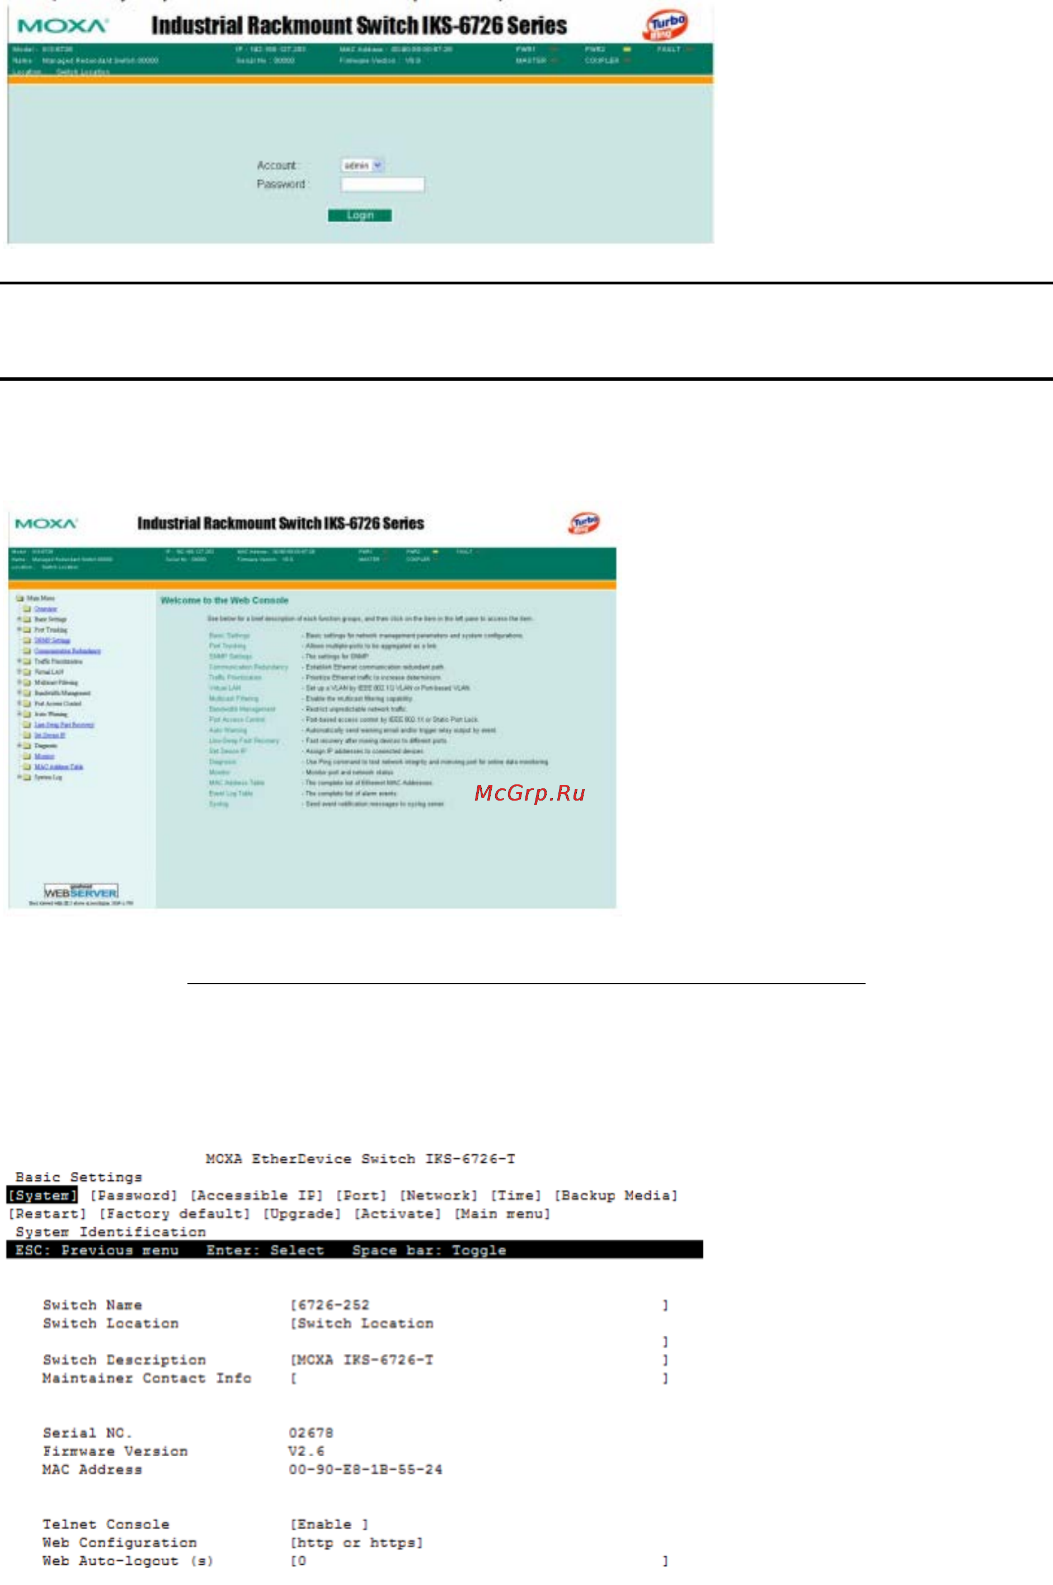The image size is (1053, 1585).
Task: Click the MOXA logo on login page
Action: pos(63,26)
